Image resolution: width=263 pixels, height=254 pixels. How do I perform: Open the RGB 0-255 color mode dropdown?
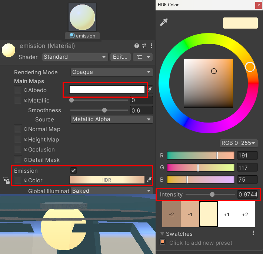click(x=239, y=143)
